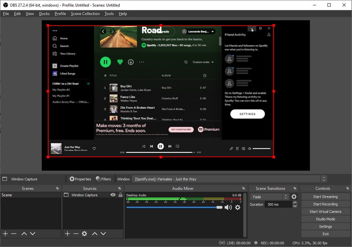
Task: Click the green heart like icon
Action: point(120,62)
